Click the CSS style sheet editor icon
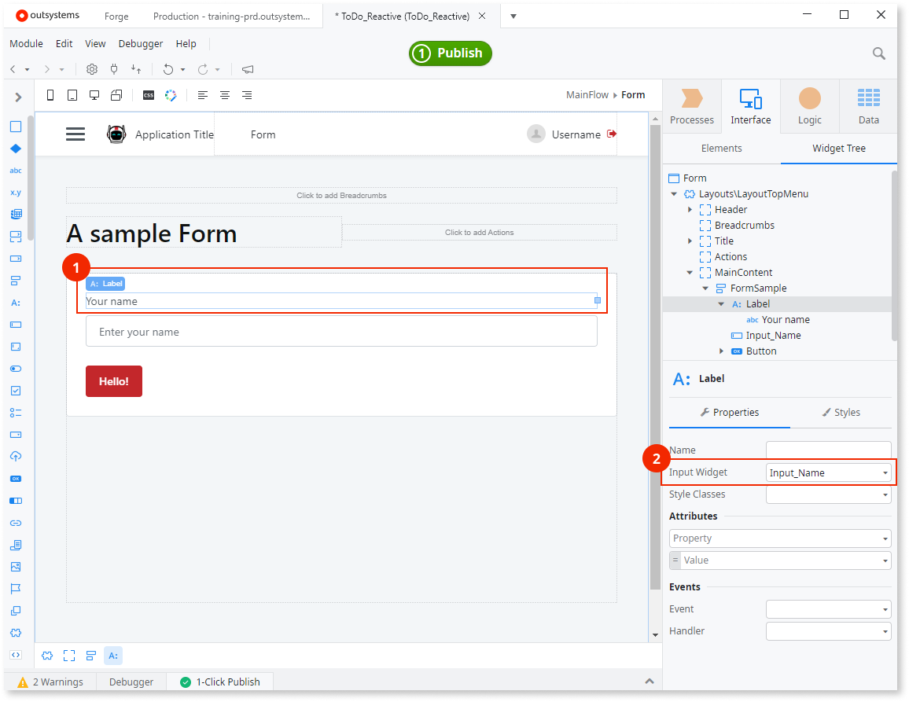Screen dimensions: 909x702 149,95
